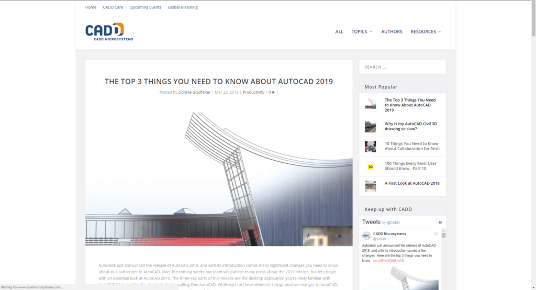This screenshot has width=536, height=290.
Task: Click 'Waiting for www.caddmicrosystems.com' status text
Action: (32, 287)
